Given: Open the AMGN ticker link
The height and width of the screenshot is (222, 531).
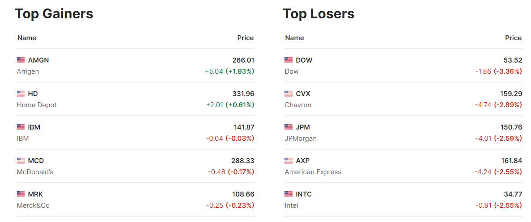Looking at the screenshot, I should (x=38, y=60).
